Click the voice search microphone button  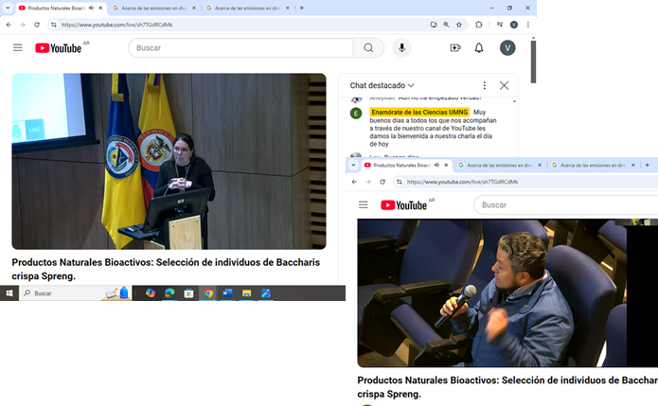[x=402, y=48]
